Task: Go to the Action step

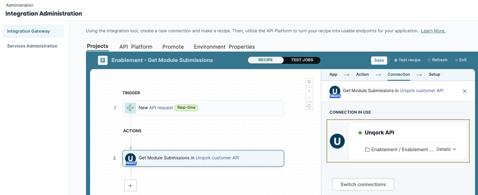Action: (x=362, y=74)
